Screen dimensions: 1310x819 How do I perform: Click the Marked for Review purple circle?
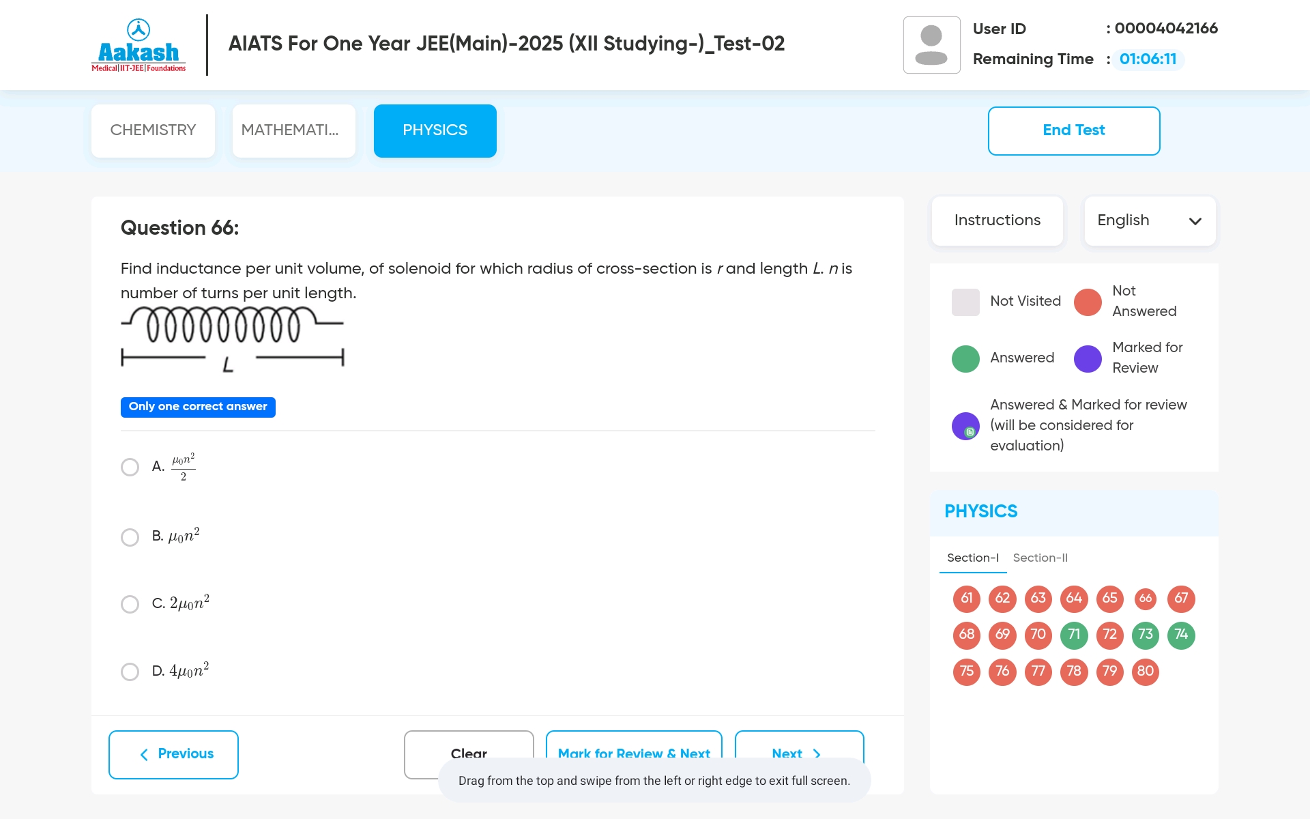1088,358
